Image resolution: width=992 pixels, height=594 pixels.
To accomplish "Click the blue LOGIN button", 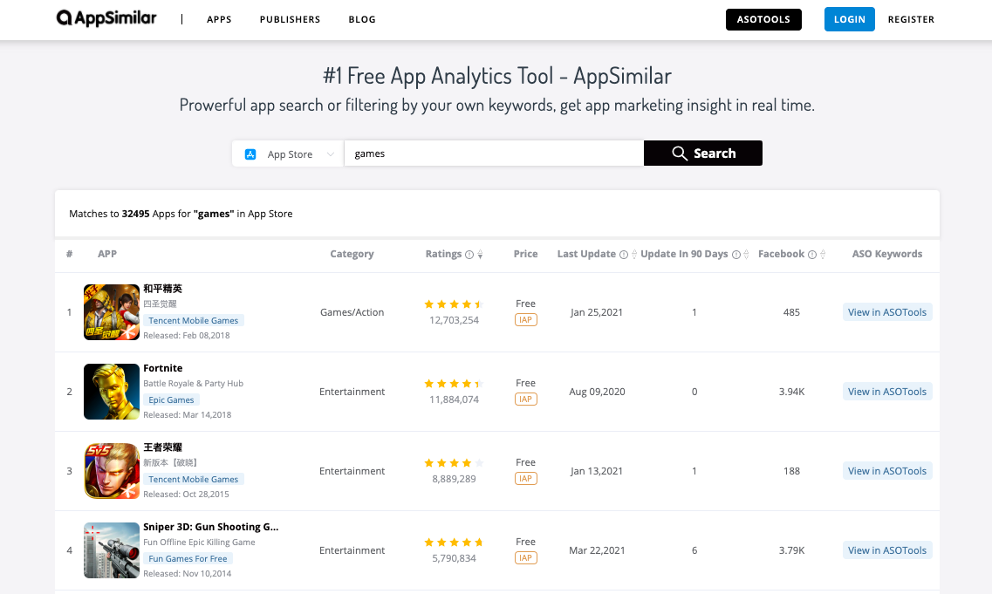I will click(850, 19).
